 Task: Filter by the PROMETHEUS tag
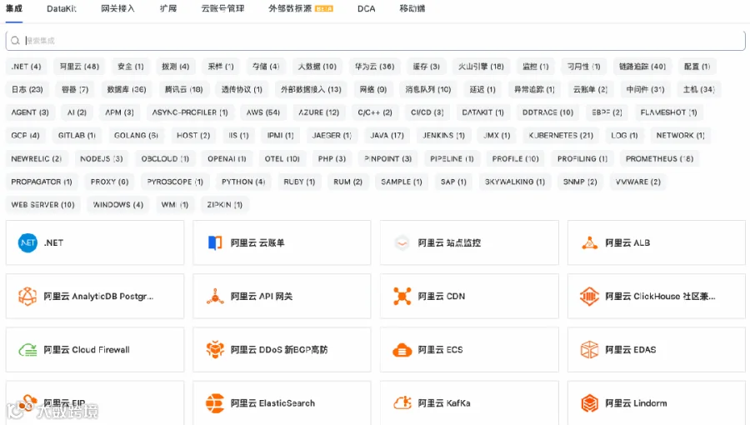point(659,158)
